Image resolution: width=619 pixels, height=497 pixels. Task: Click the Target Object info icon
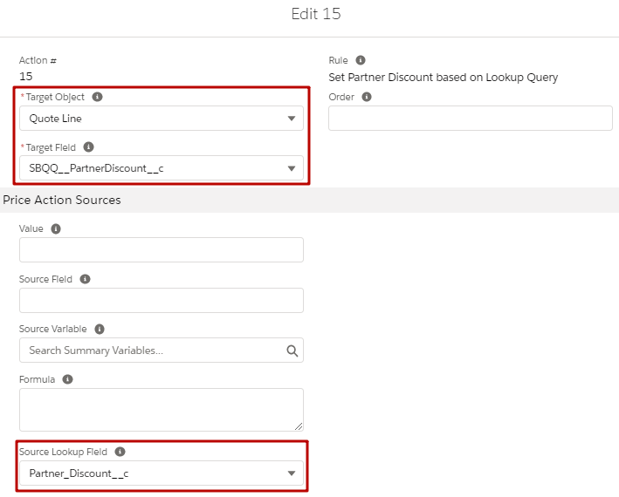(97, 97)
